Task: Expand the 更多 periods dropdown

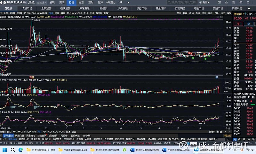Action: point(107,13)
